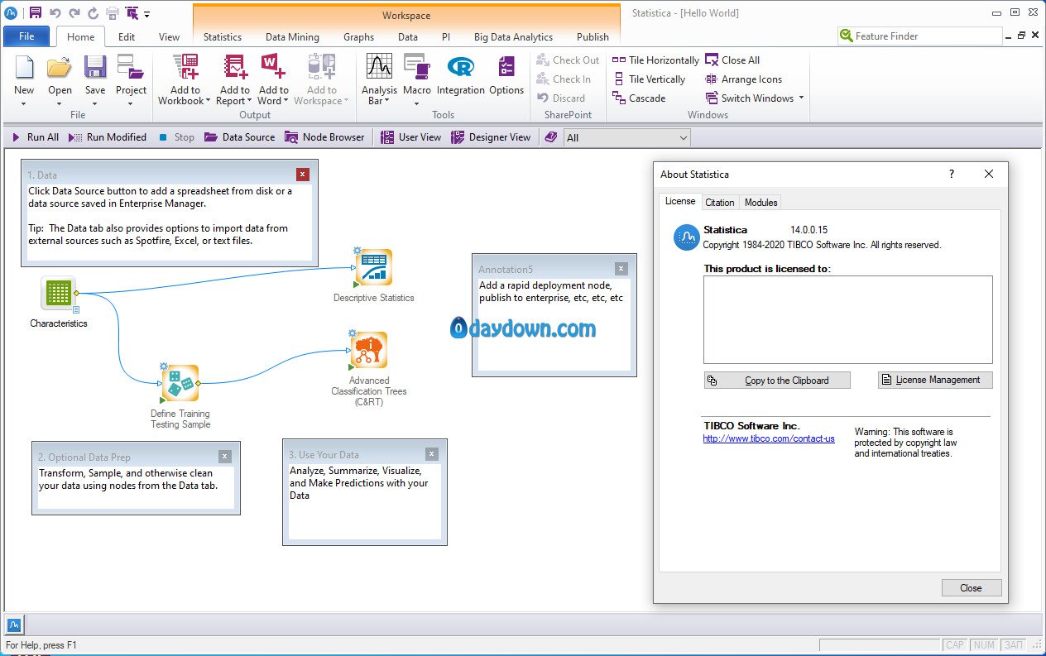The image size is (1046, 656).
Task: Select the Advanced Classification Trees node
Action: 369,351
